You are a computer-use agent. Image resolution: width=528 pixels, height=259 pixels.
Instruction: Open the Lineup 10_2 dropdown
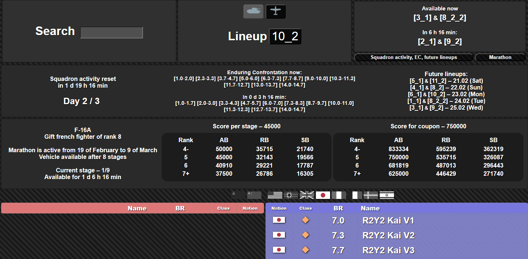click(285, 37)
